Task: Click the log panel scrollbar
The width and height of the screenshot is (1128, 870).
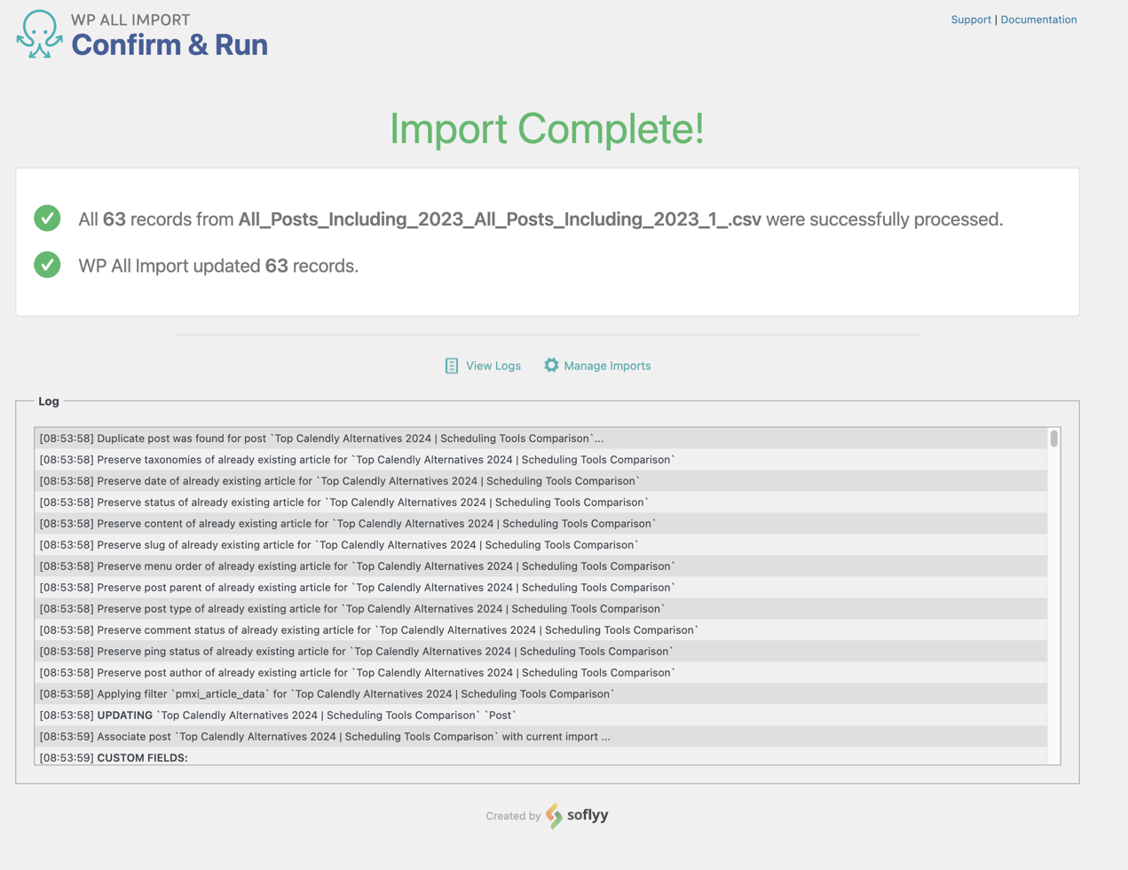Action: (x=1054, y=439)
